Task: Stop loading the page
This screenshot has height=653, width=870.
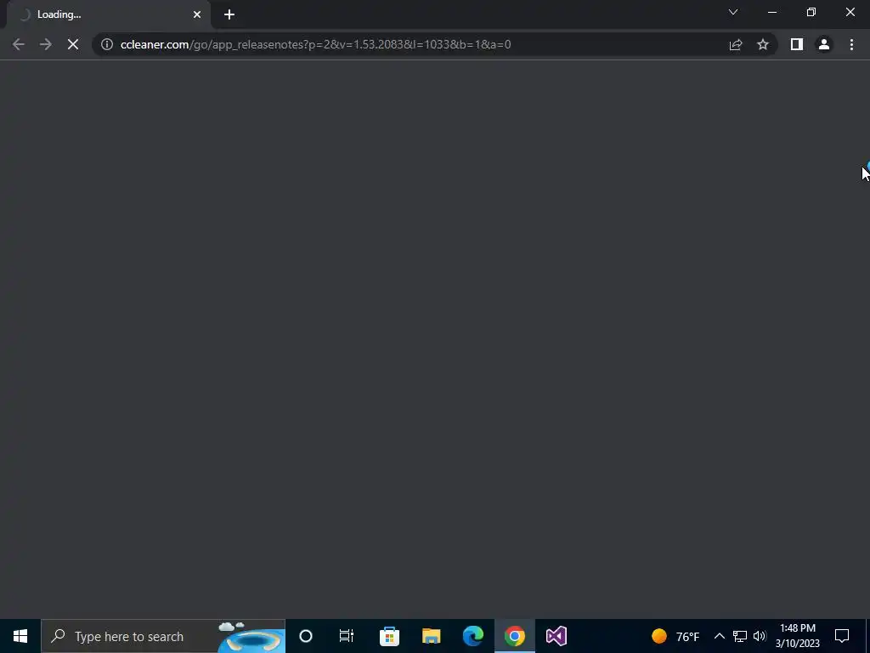Action: click(73, 44)
